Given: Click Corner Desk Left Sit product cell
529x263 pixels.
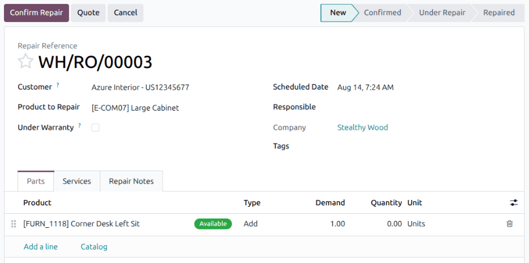Looking at the screenshot, I should (x=81, y=223).
